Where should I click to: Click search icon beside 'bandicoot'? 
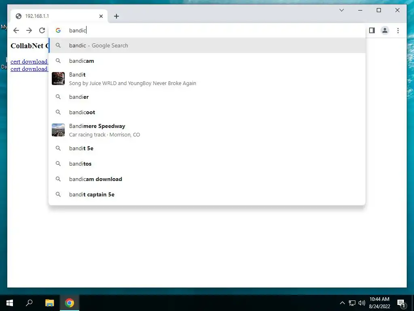pos(58,112)
